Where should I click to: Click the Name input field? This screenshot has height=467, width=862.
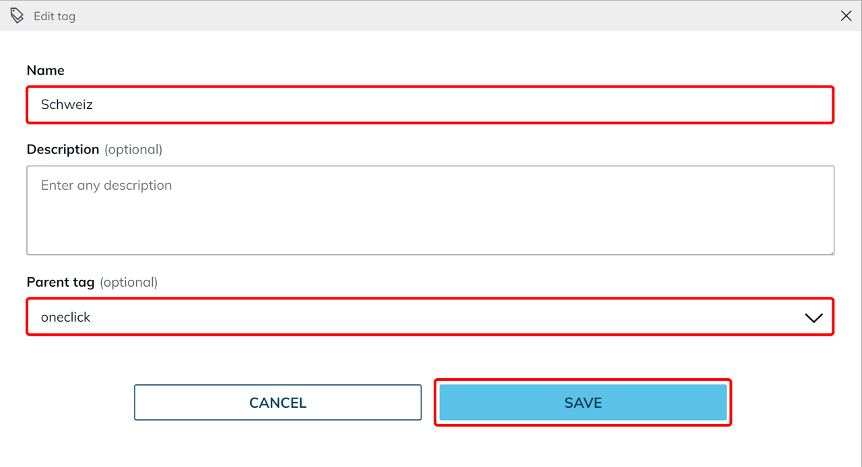[431, 105]
